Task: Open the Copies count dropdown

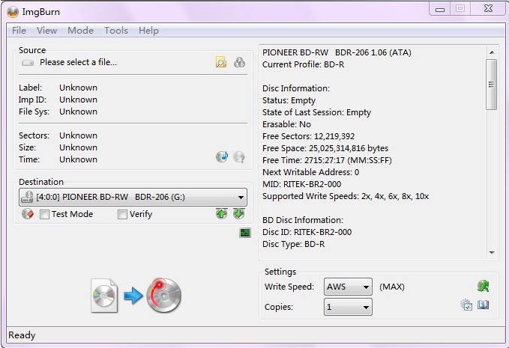Action: tap(348, 307)
